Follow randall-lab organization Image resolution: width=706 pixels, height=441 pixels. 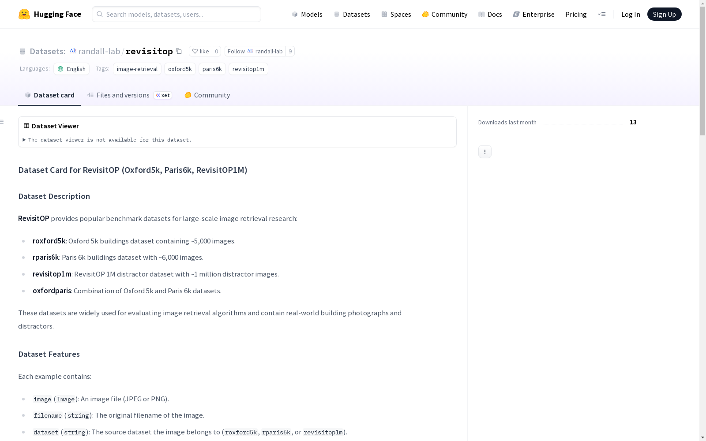tap(255, 51)
